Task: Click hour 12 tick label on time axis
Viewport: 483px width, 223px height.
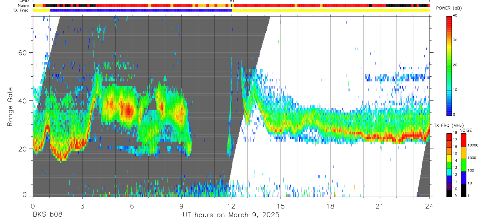Action: click(x=231, y=206)
